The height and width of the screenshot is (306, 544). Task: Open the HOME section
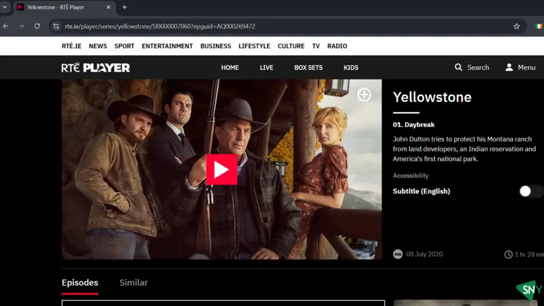pos(230,68)
